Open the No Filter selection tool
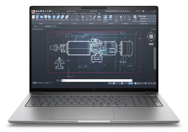188x132 pixels. coord(110,18)
